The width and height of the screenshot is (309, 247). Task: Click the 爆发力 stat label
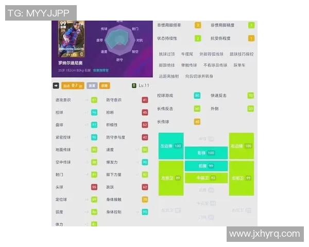click(112, 162)
